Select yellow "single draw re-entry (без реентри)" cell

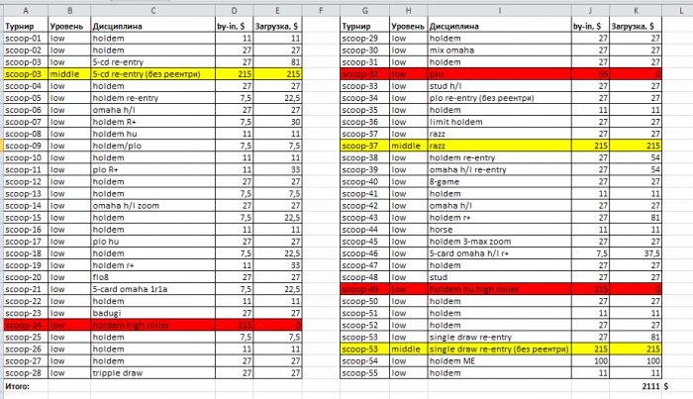point(499,349)
